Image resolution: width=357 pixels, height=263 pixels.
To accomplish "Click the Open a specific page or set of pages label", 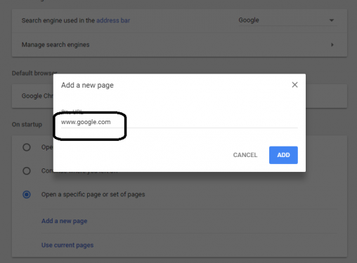I will (x=93, y=194).
